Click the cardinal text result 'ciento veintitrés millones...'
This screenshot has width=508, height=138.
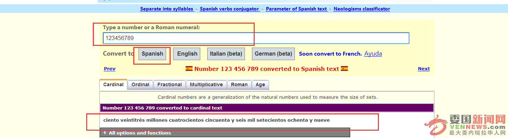[x=217, y=120]
